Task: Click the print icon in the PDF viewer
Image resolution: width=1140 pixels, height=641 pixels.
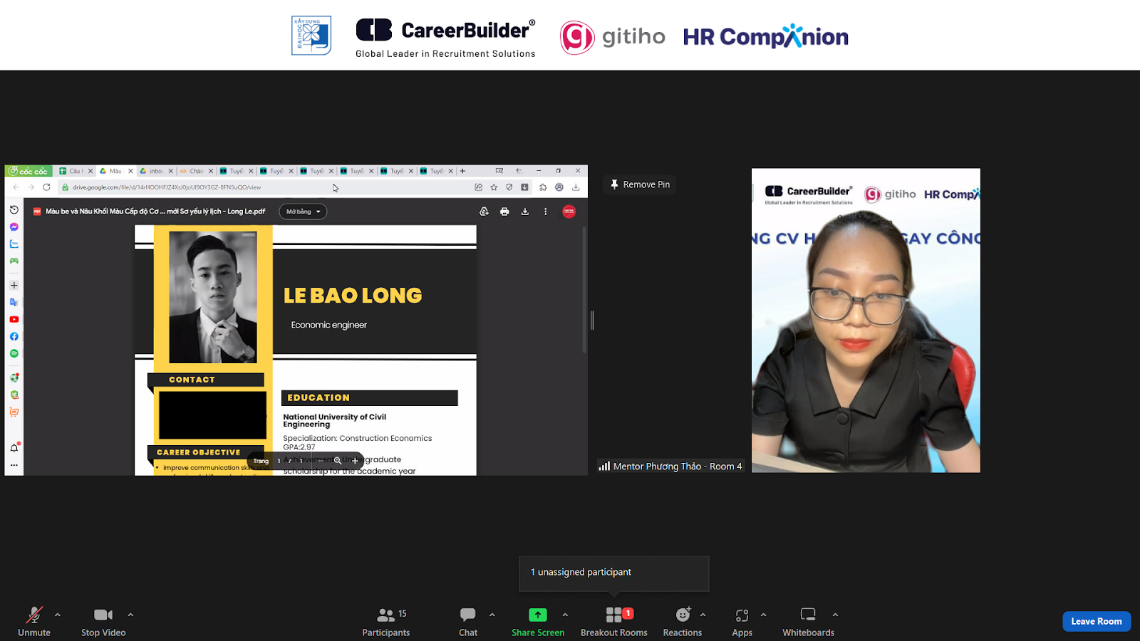Action: [504, 212]
